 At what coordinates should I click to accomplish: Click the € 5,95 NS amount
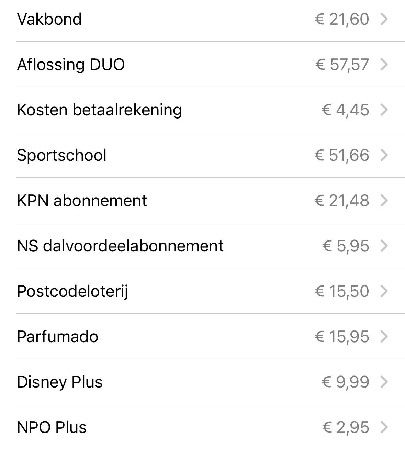pos(346,246)
